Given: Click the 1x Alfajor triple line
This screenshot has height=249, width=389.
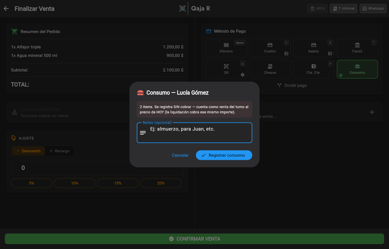Looking at the screenshot, I should (97, 47).
